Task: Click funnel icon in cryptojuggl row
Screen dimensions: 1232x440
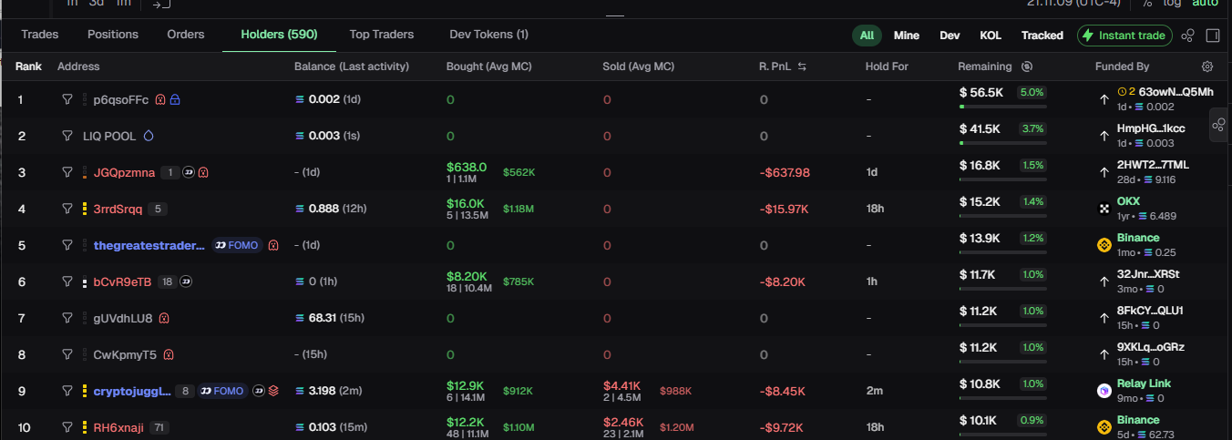Action: pyautogui.click(x=67, y=391)
